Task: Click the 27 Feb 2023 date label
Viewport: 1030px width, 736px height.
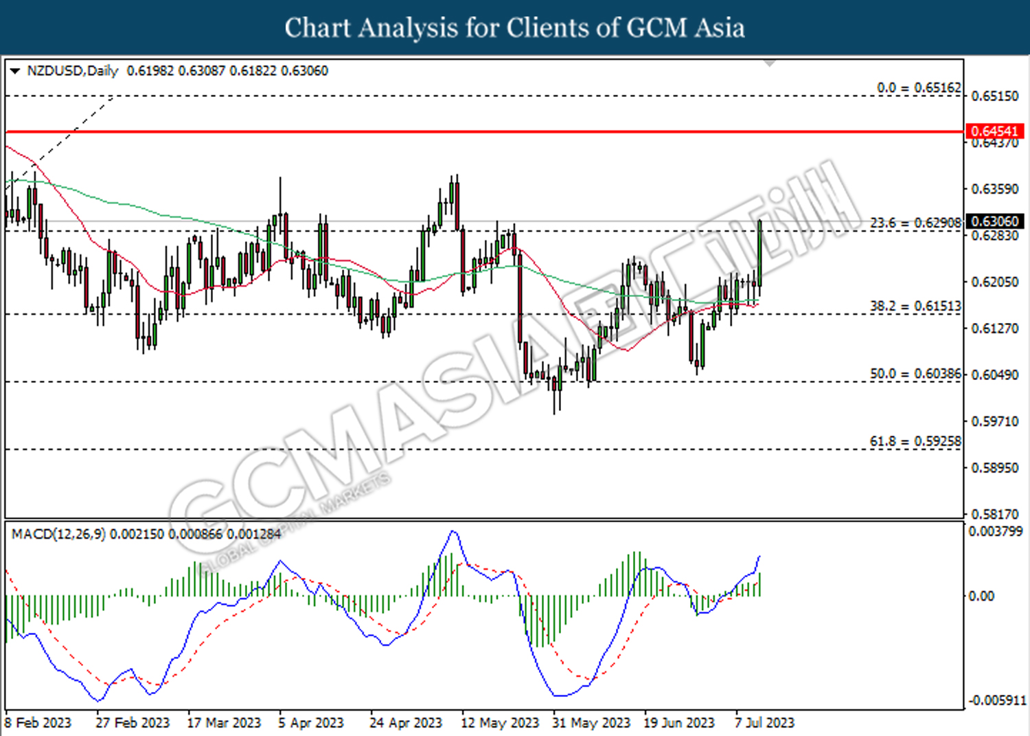Action: 133,723
